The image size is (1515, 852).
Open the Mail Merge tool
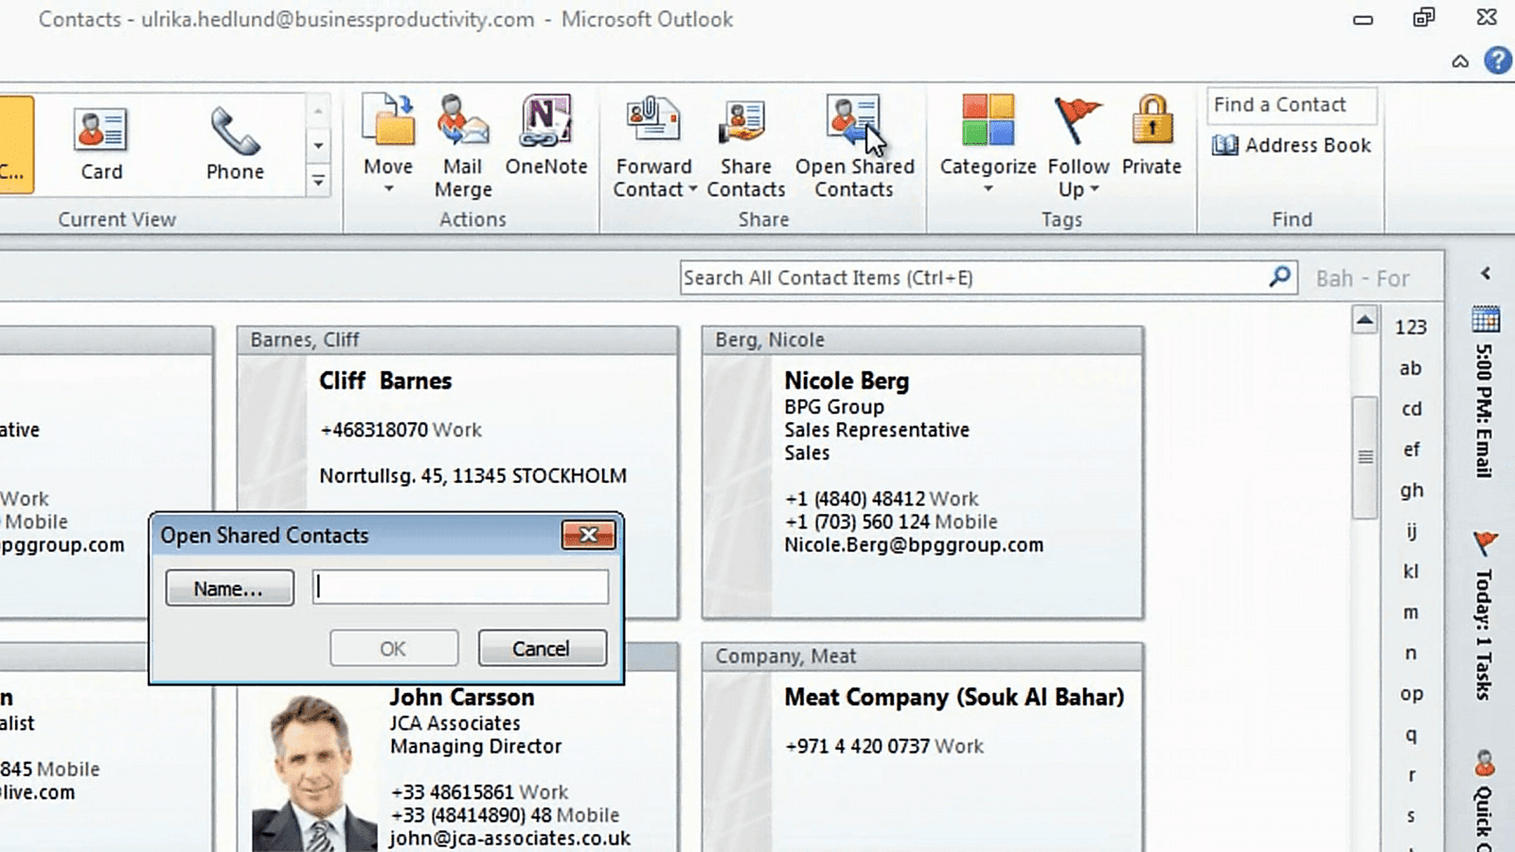(463, 142)
